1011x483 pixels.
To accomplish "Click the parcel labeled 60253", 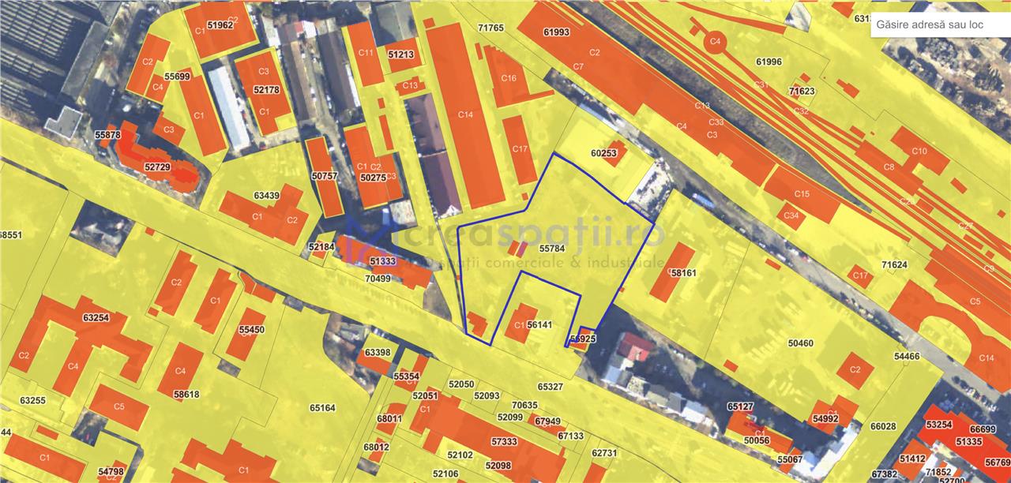I will (x=603, y=154).
